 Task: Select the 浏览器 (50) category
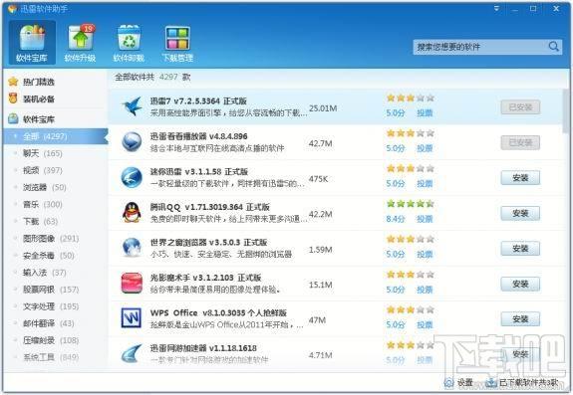[x=44, y=187]
